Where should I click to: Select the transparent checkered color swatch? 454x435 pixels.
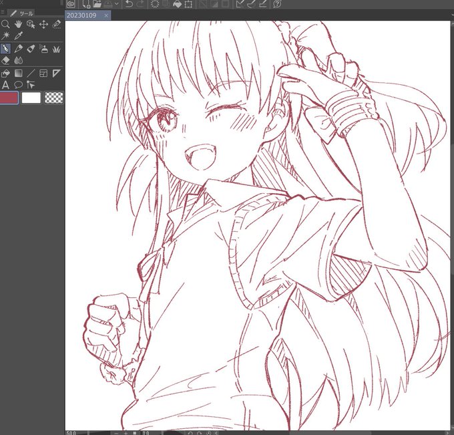[54, 98]
